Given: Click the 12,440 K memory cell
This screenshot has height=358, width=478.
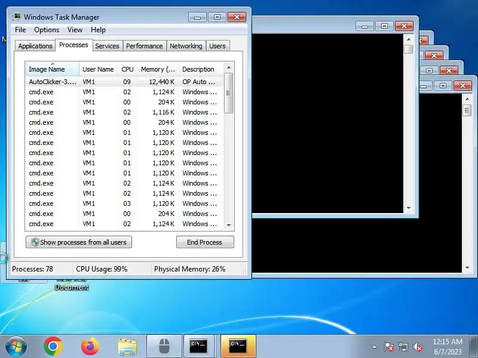Looking at the screenshot, I should 161,82.
